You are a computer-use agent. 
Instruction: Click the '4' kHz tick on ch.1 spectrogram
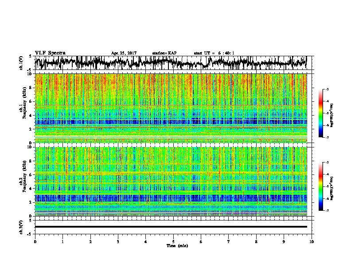coord(31,116)
